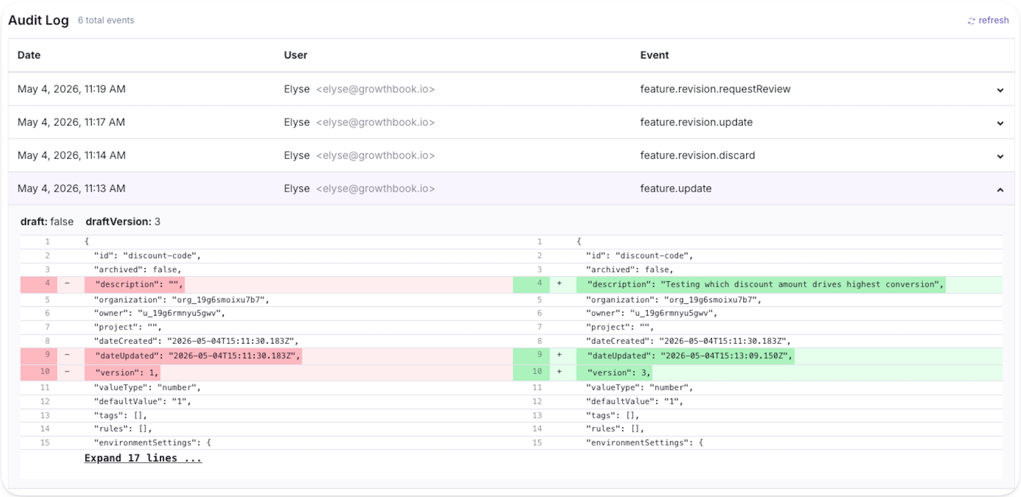
Task: Collapse the feature.update row chevron
Action: (x=1000, y=190)
